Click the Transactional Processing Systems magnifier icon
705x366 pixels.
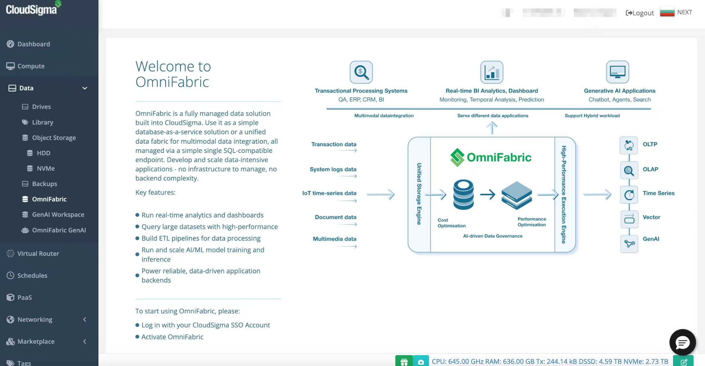361,72
